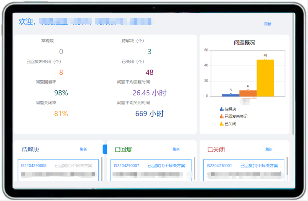Click the orange bar showing 8

248,94
